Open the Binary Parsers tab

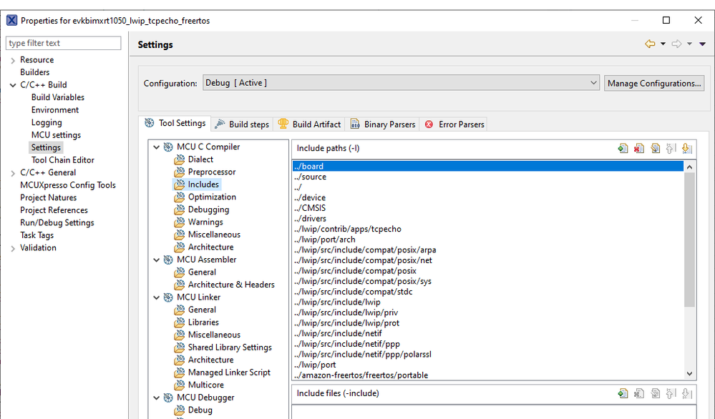pyautogui.click(x=383, y=124)
